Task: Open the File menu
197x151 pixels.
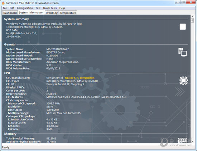Action: click(x=5, y=8)
